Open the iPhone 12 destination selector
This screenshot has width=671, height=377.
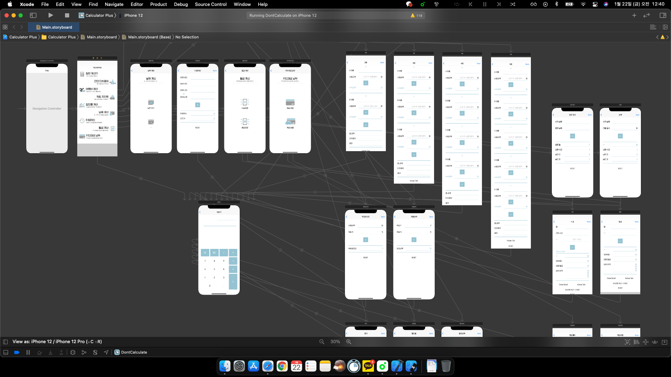(x=133, y=15)
